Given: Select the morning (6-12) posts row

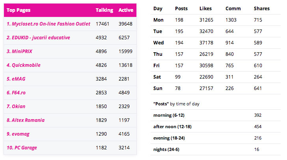Looking at the screenshot, I should 215,115.
